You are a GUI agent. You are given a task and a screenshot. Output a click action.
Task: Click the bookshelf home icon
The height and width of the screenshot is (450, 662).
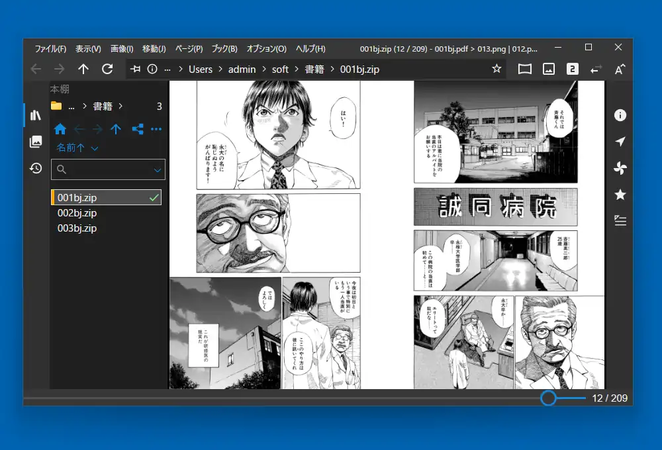click(x=60, y=129)
